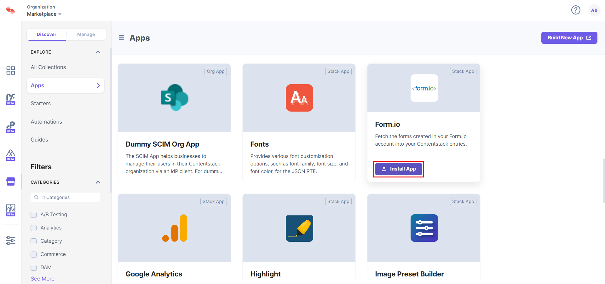This screenshot has width=605, height=284.
Task: Click the Stack App badge on Form.io card
Action: click(463, 71)
